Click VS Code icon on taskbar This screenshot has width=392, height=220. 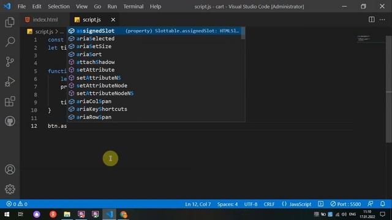pyautogui.click(x=109, y=215)
